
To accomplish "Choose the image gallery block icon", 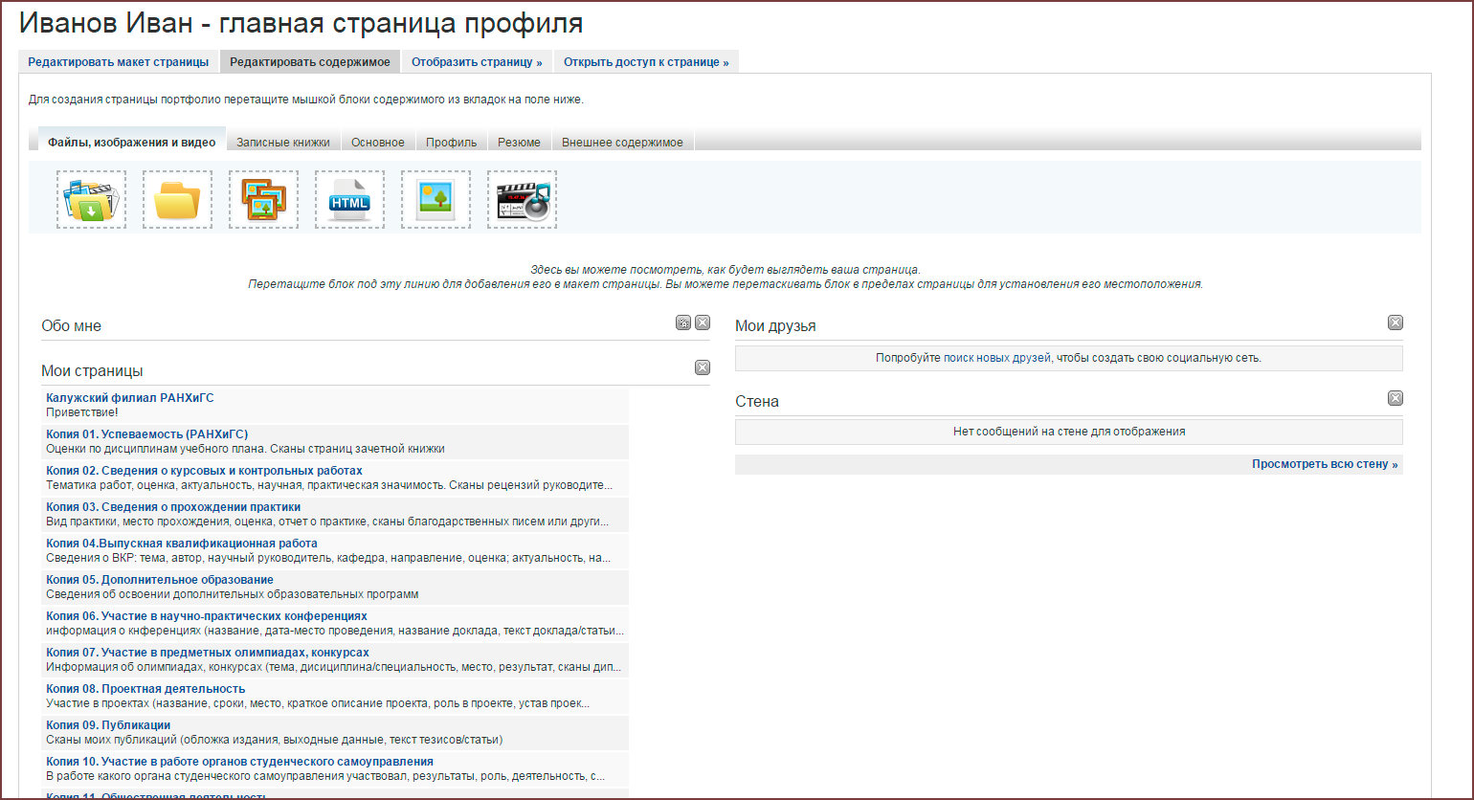I will click(x=263, y=200).
